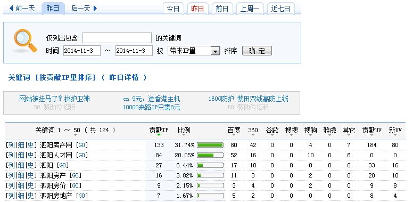Click 细 link for 泗阳房产网
The width and height of the screenshot is (413, 202).
point(21,145)
